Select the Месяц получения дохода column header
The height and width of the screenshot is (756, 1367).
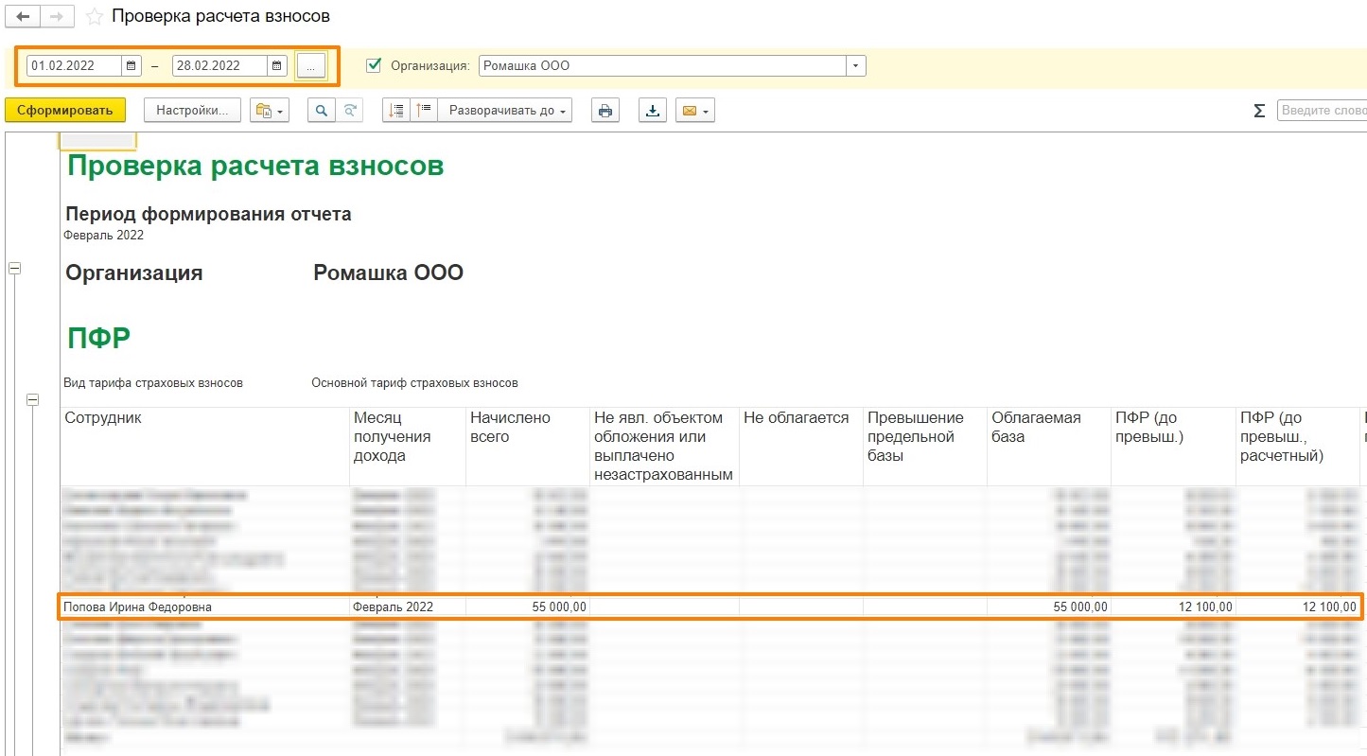[x=408, y=447]
